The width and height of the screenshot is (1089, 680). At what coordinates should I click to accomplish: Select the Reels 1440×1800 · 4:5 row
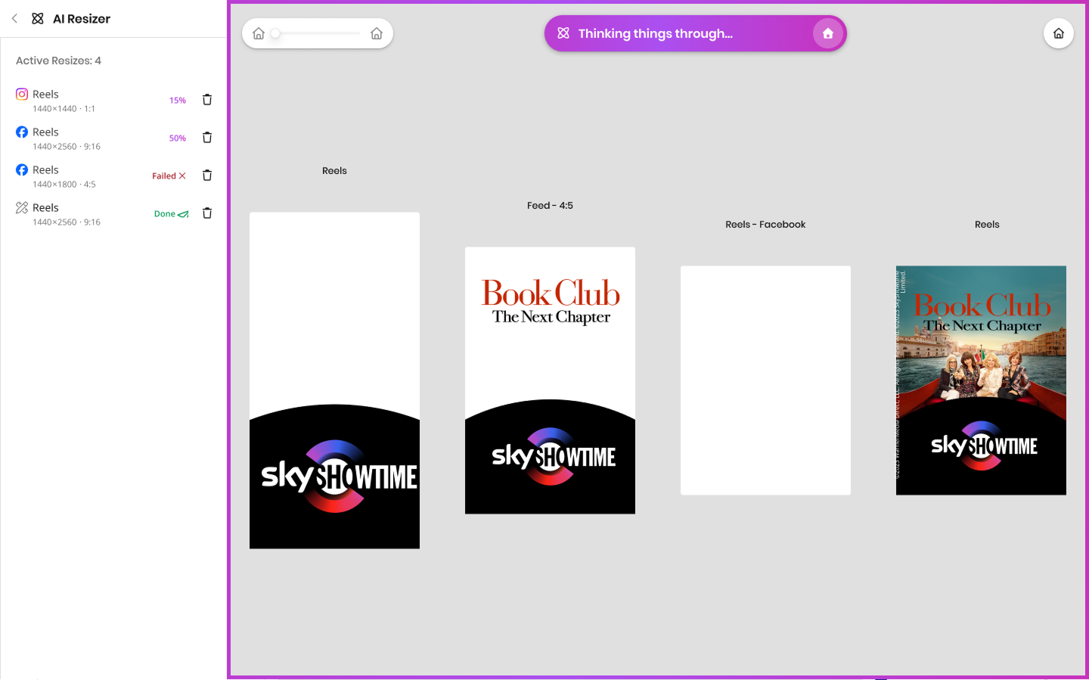tap(113, 176)
